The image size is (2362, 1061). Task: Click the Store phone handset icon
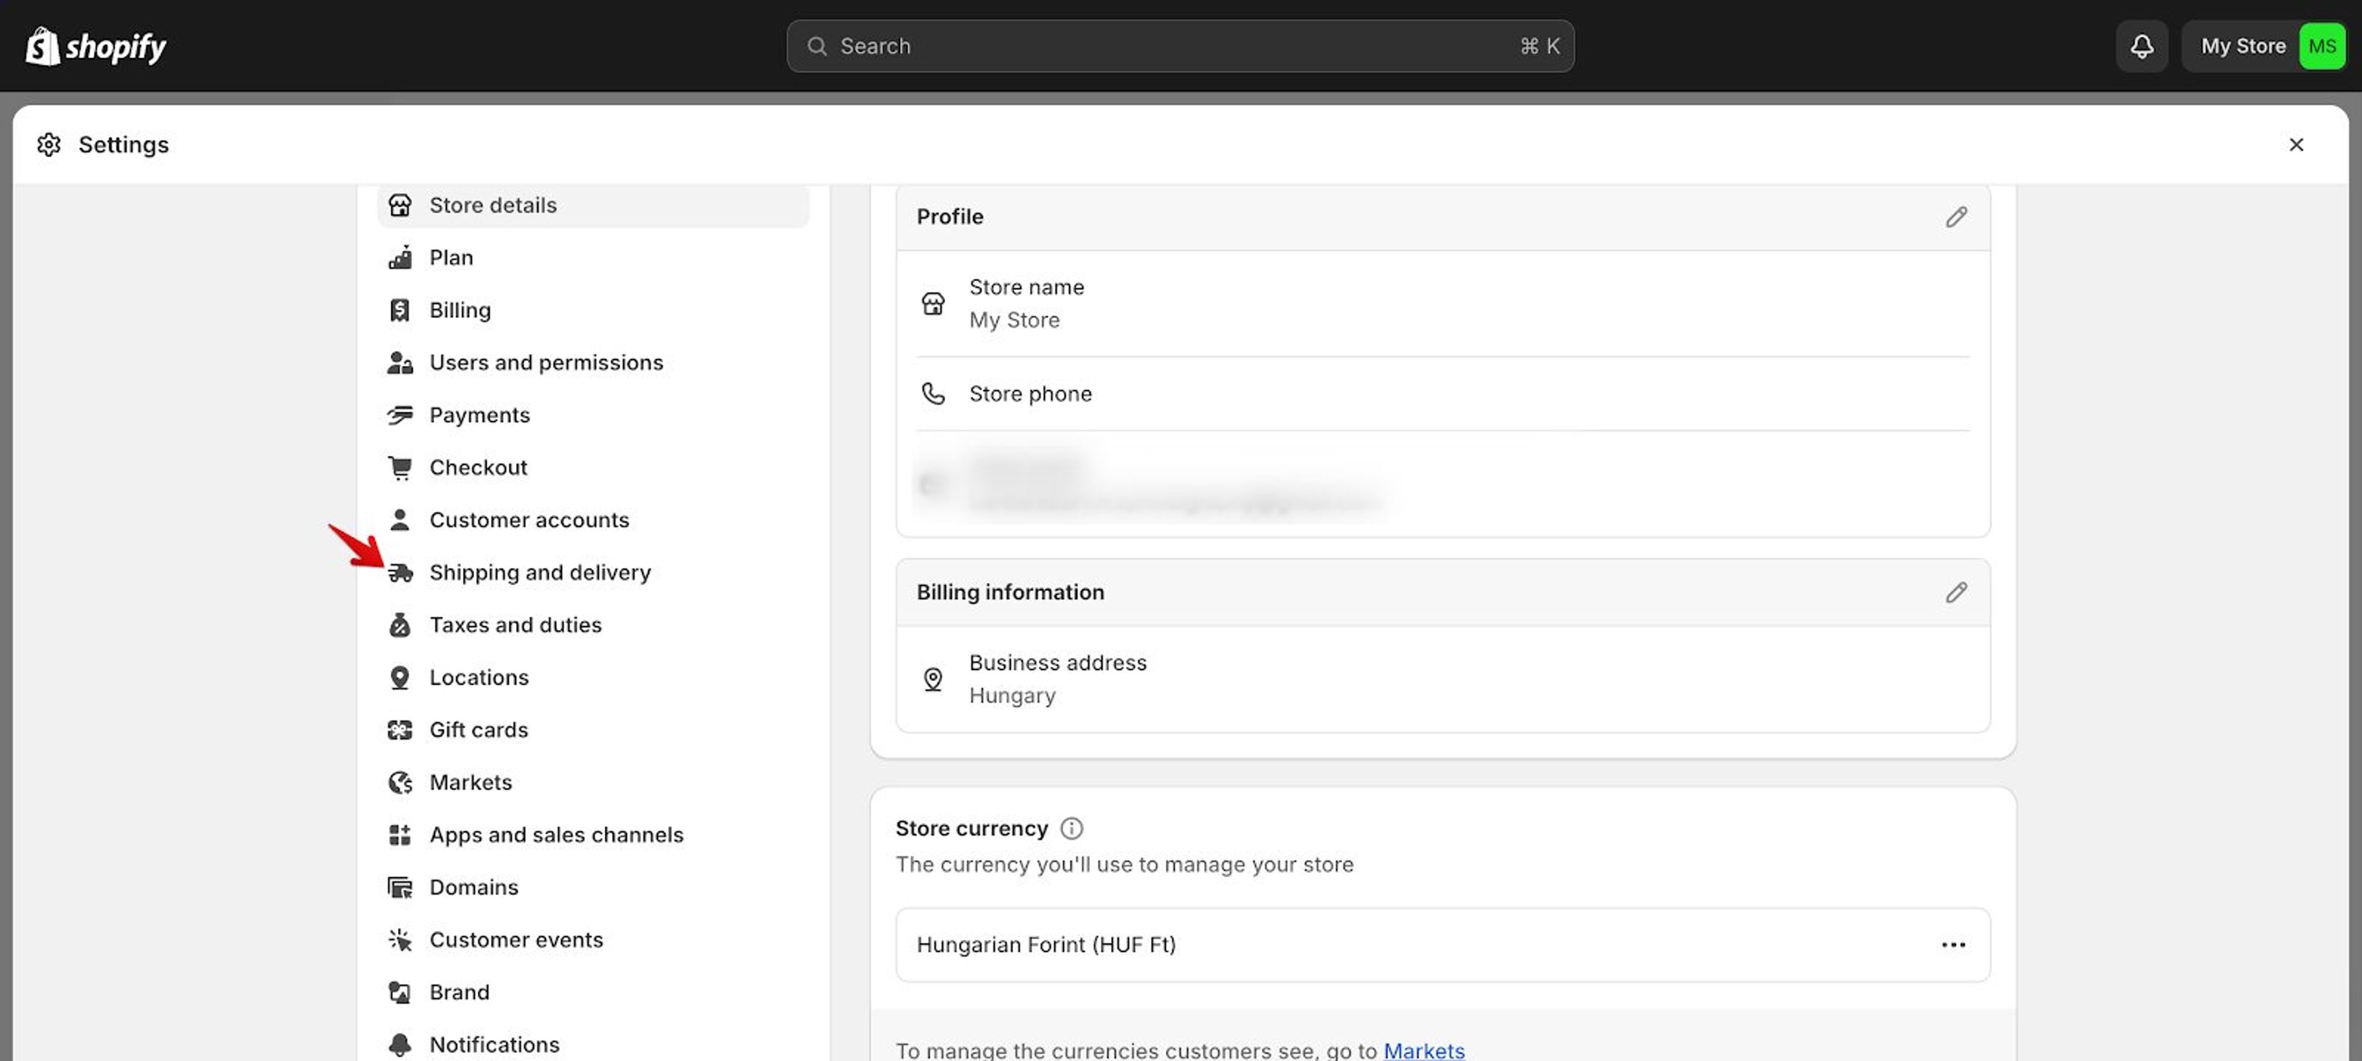pos(932,394)
